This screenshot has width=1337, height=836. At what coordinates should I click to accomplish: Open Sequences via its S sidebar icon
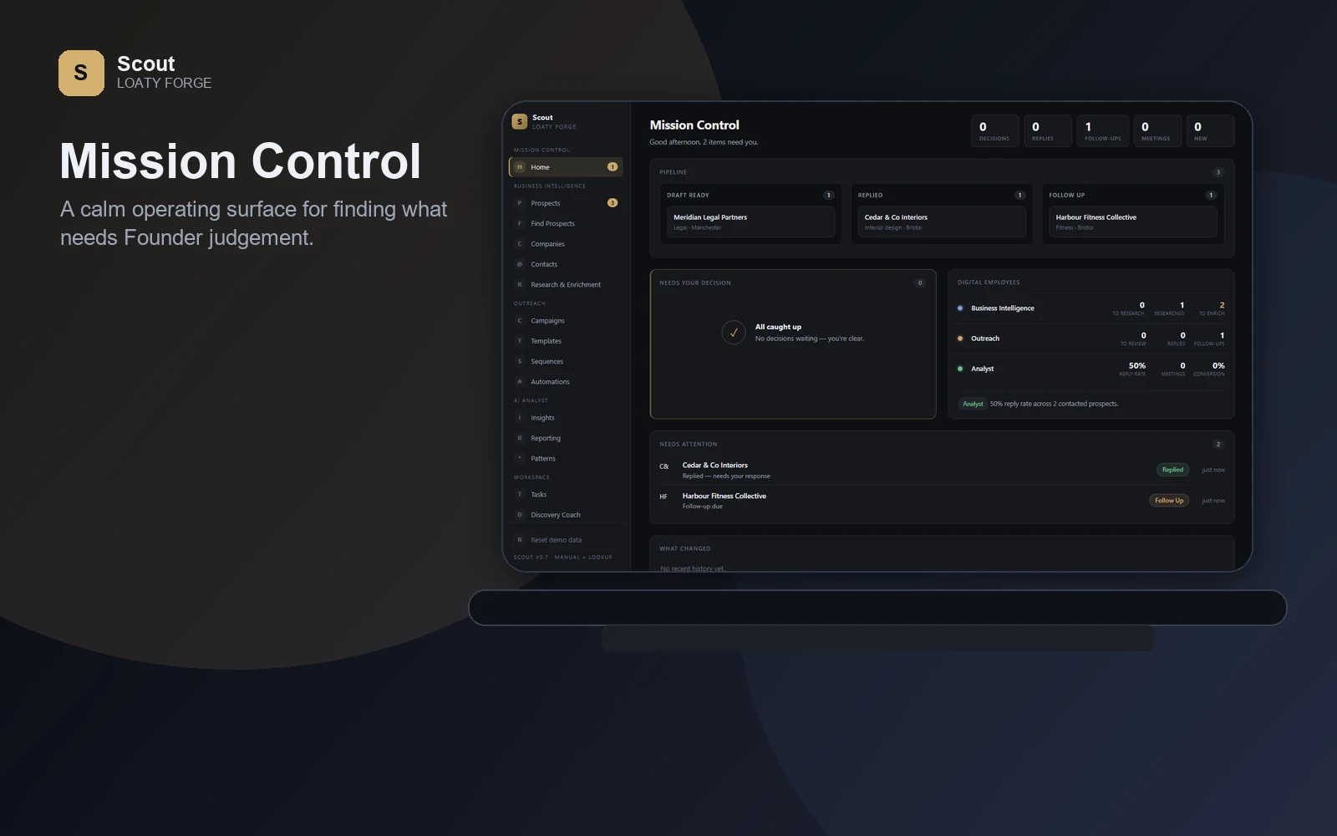[x=519, y=361]
